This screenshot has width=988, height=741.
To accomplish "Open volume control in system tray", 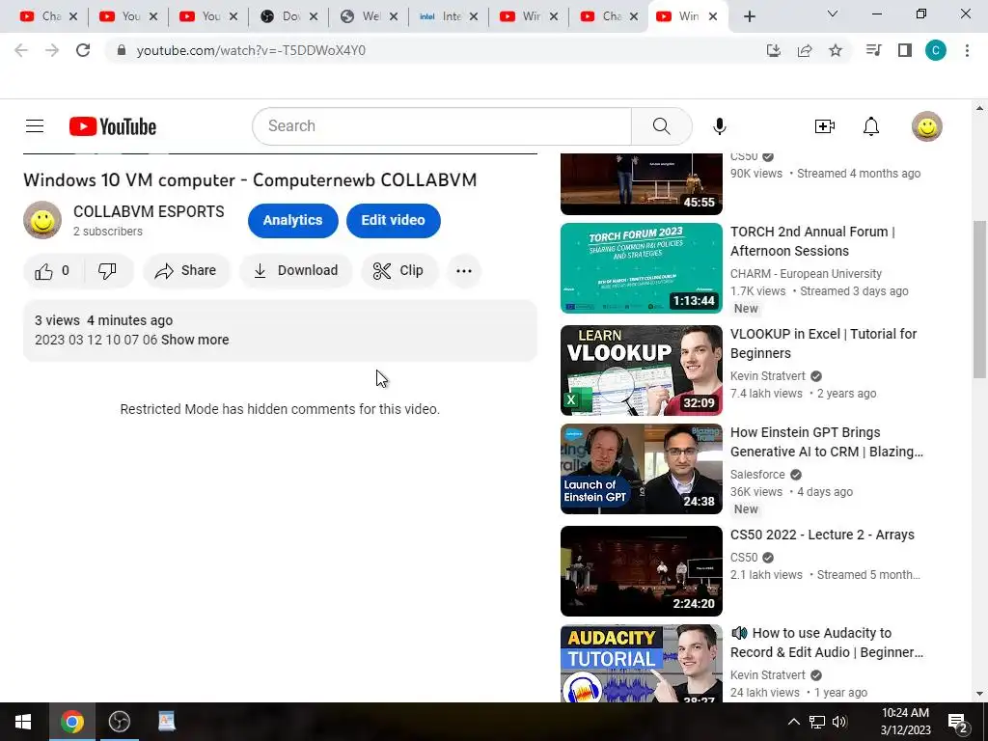I will [840, 722].
